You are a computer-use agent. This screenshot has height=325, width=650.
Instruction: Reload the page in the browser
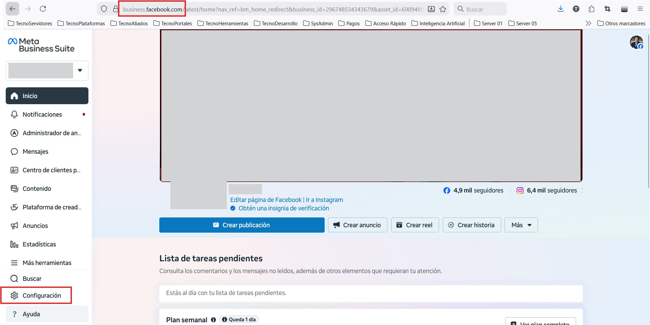43,9
